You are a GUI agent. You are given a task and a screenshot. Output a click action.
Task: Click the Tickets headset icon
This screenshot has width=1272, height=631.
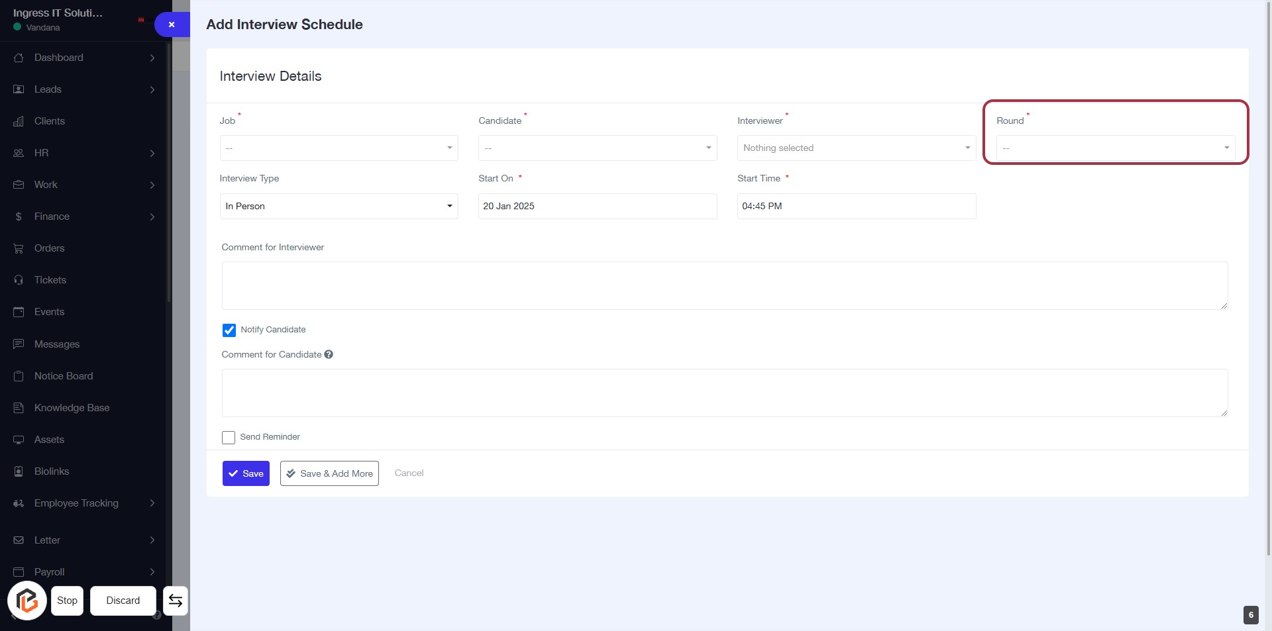[x=19, y=280]
